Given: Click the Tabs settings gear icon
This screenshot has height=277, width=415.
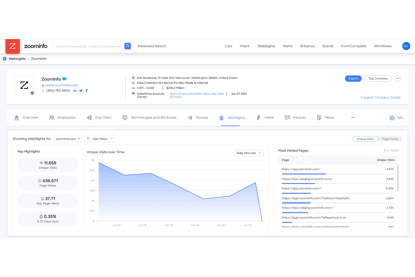Looking at the screenshot, I should pos(392,118).
